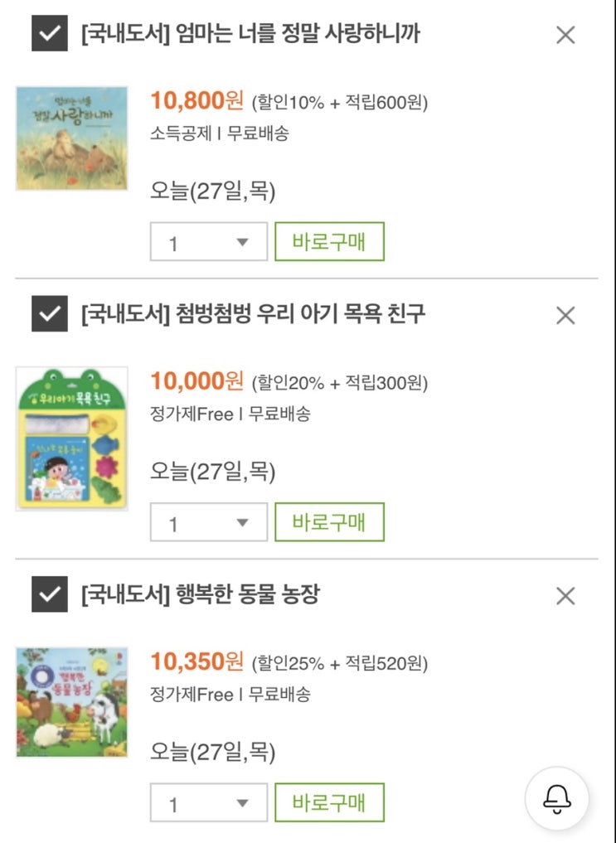
Task: Click the 10,800원 price text
Action: 197,101
